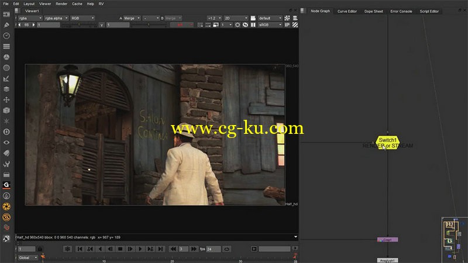The width and height of the screenshot is (468, 263).
Task: Toggle the viewer clipping warning button
Action: coord(287,18)
